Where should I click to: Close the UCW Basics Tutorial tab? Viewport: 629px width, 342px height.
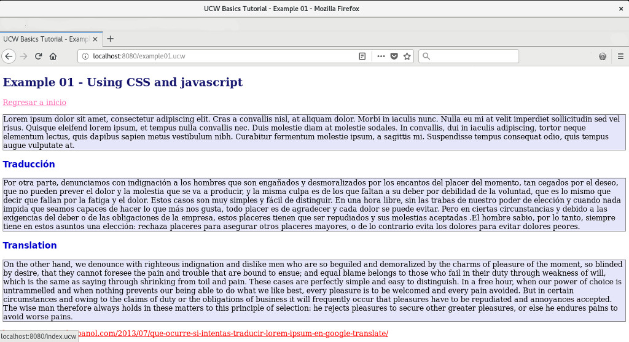tap(95, 39)
